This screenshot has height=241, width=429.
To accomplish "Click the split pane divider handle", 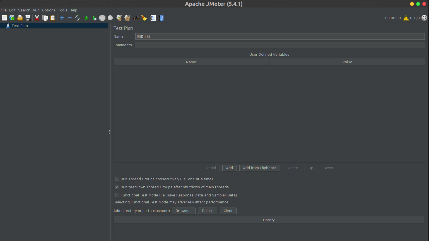I will (109, 132).
